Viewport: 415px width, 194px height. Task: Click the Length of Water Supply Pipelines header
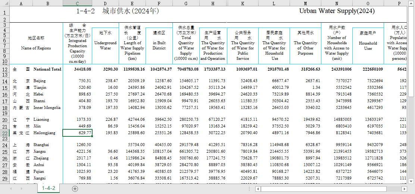pos(132,43)
